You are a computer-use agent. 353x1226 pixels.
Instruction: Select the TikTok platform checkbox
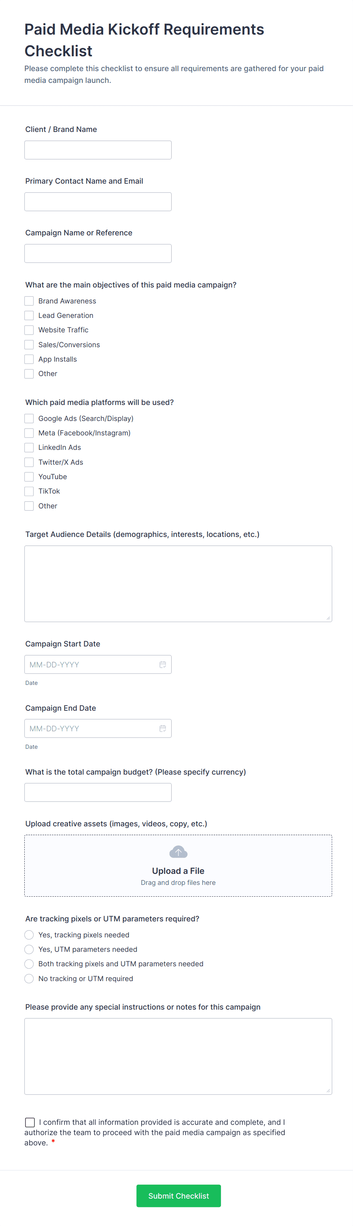tap(29, 491)
